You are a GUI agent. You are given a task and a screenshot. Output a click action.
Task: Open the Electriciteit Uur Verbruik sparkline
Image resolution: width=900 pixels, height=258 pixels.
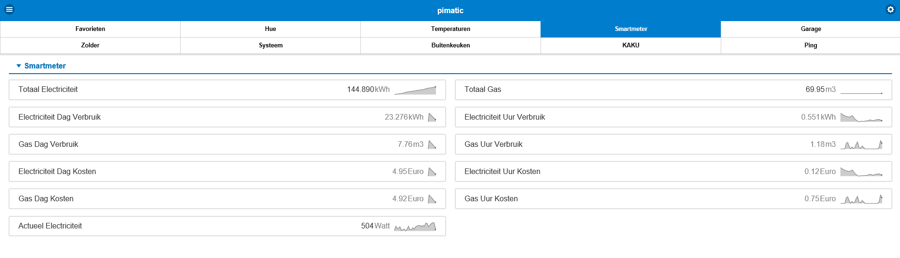[x=861, y=117]
